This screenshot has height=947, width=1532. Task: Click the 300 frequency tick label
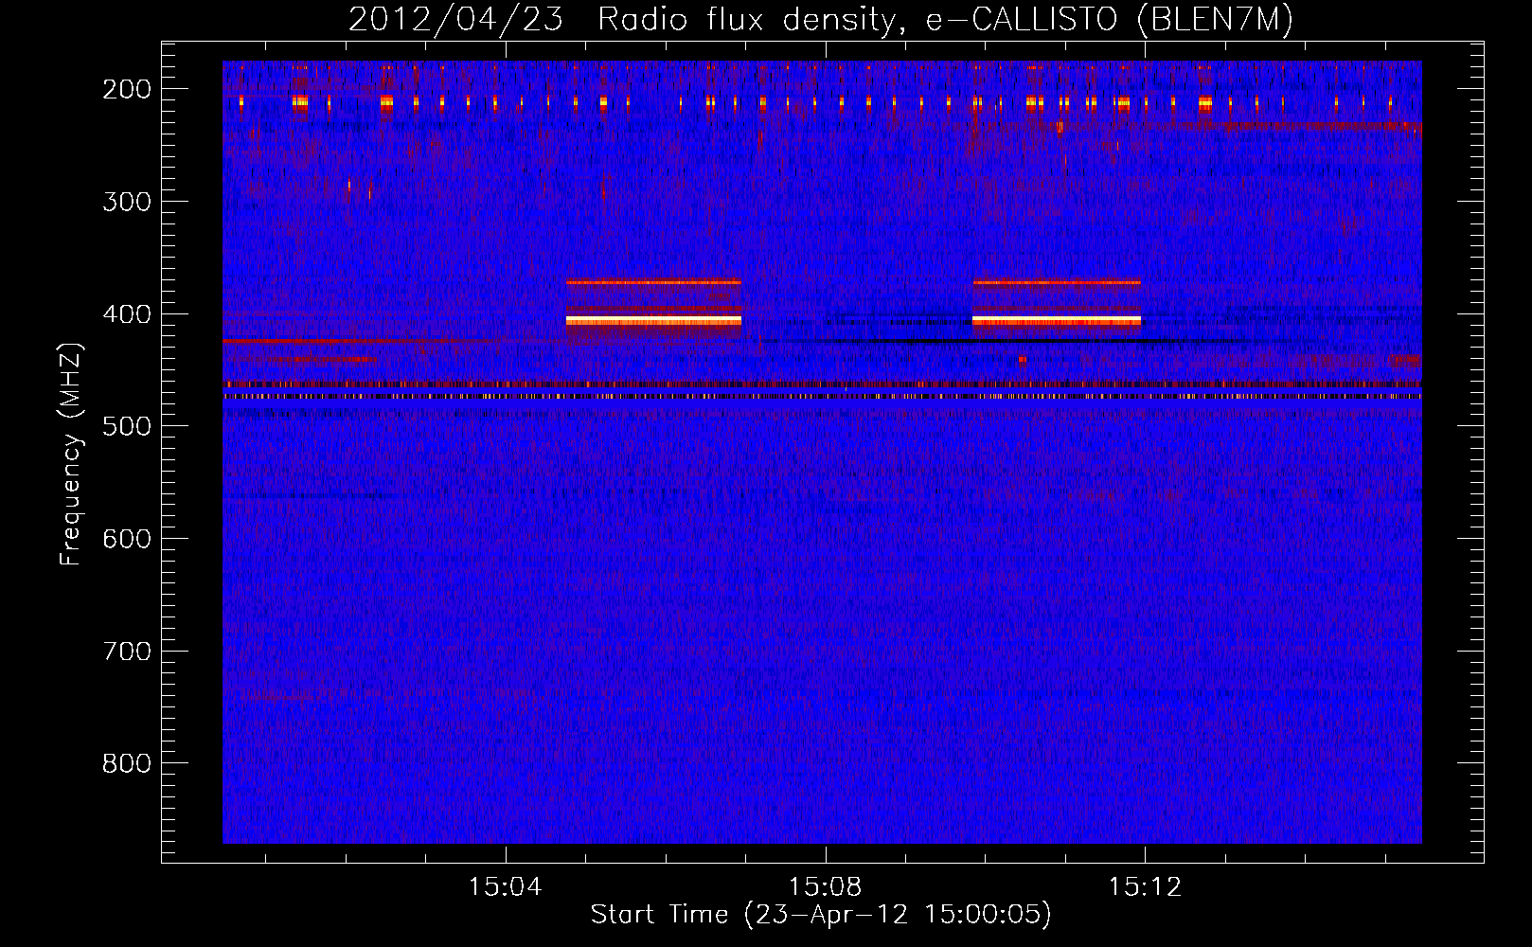(x=127, y=202)
